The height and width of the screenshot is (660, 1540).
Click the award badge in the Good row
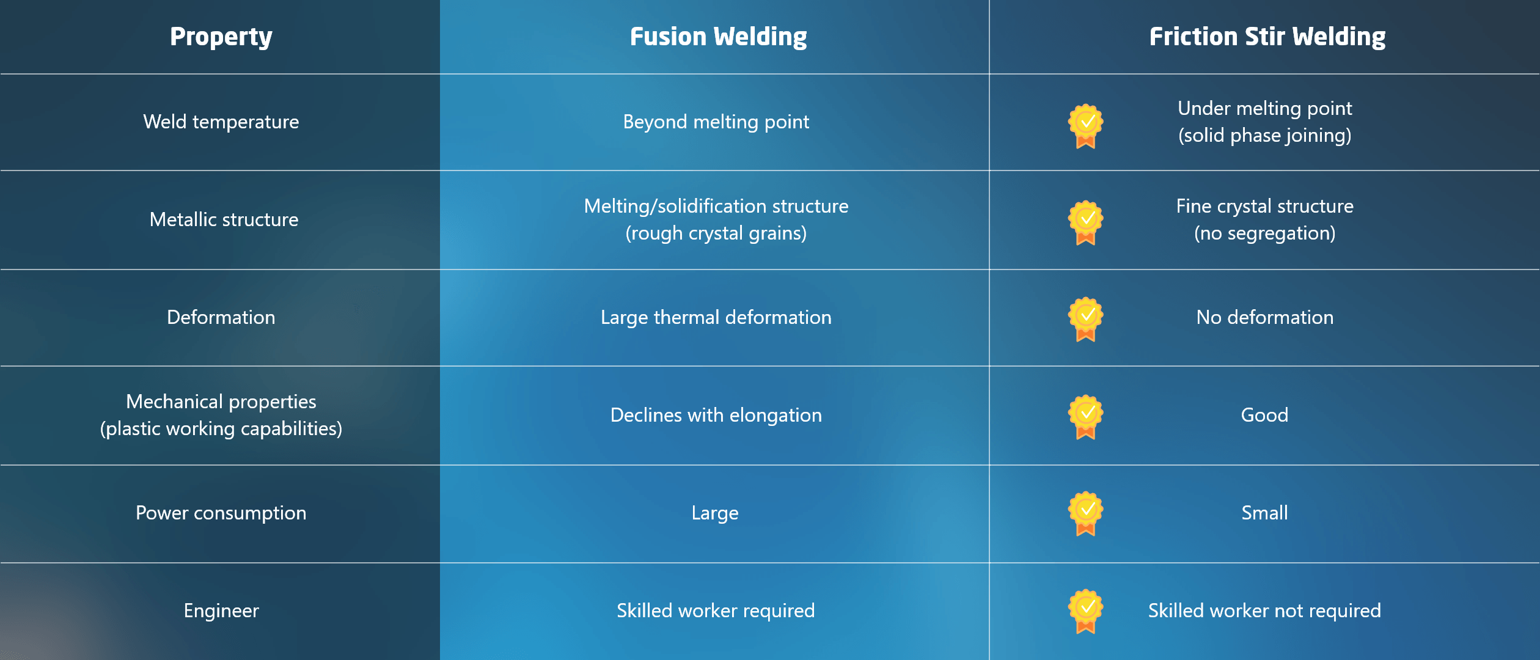tap(1085, 417)
